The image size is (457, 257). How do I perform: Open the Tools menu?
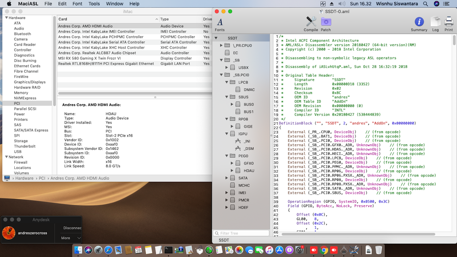pos(94,3)
